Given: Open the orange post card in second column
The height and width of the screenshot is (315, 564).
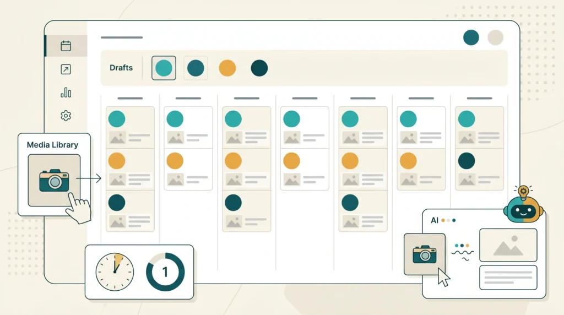Looking at the screenshot, I should 188,169.
